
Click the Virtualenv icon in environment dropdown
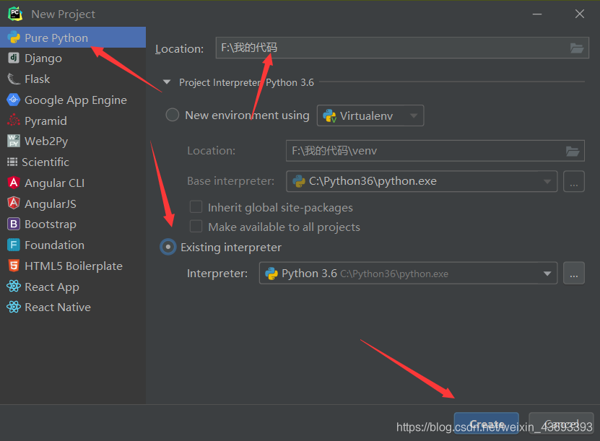[x=329, y=115]
